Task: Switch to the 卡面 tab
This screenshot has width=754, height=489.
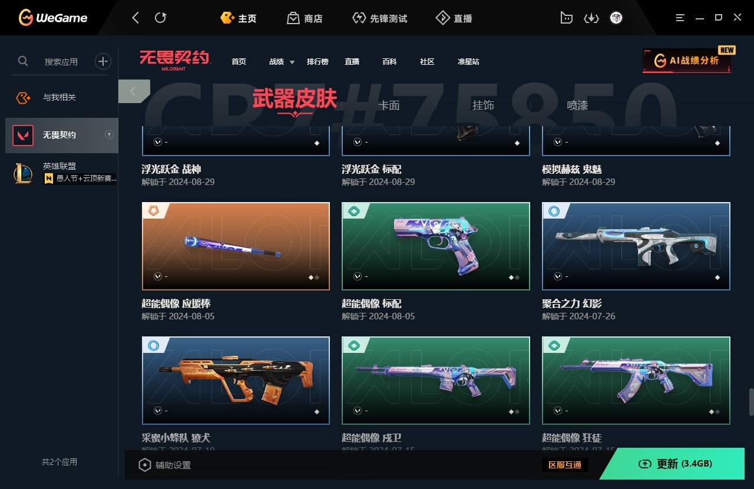Action: (389, 105)
